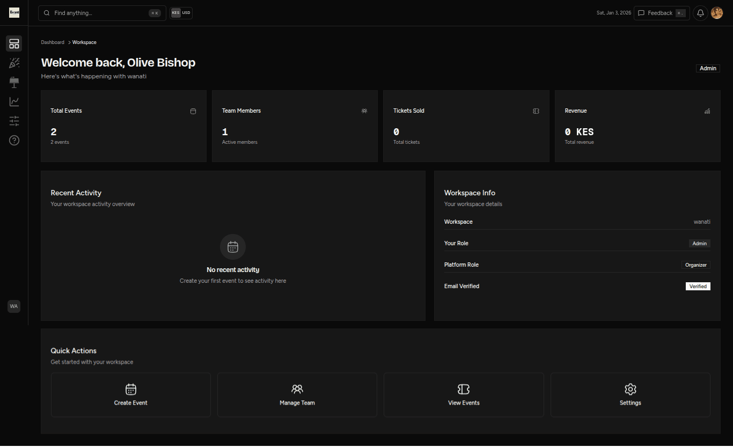Viewport: 733px width, 447px height.
Task: Open the Dashboard from the sidebar
Action: click(x=14, y=43)
